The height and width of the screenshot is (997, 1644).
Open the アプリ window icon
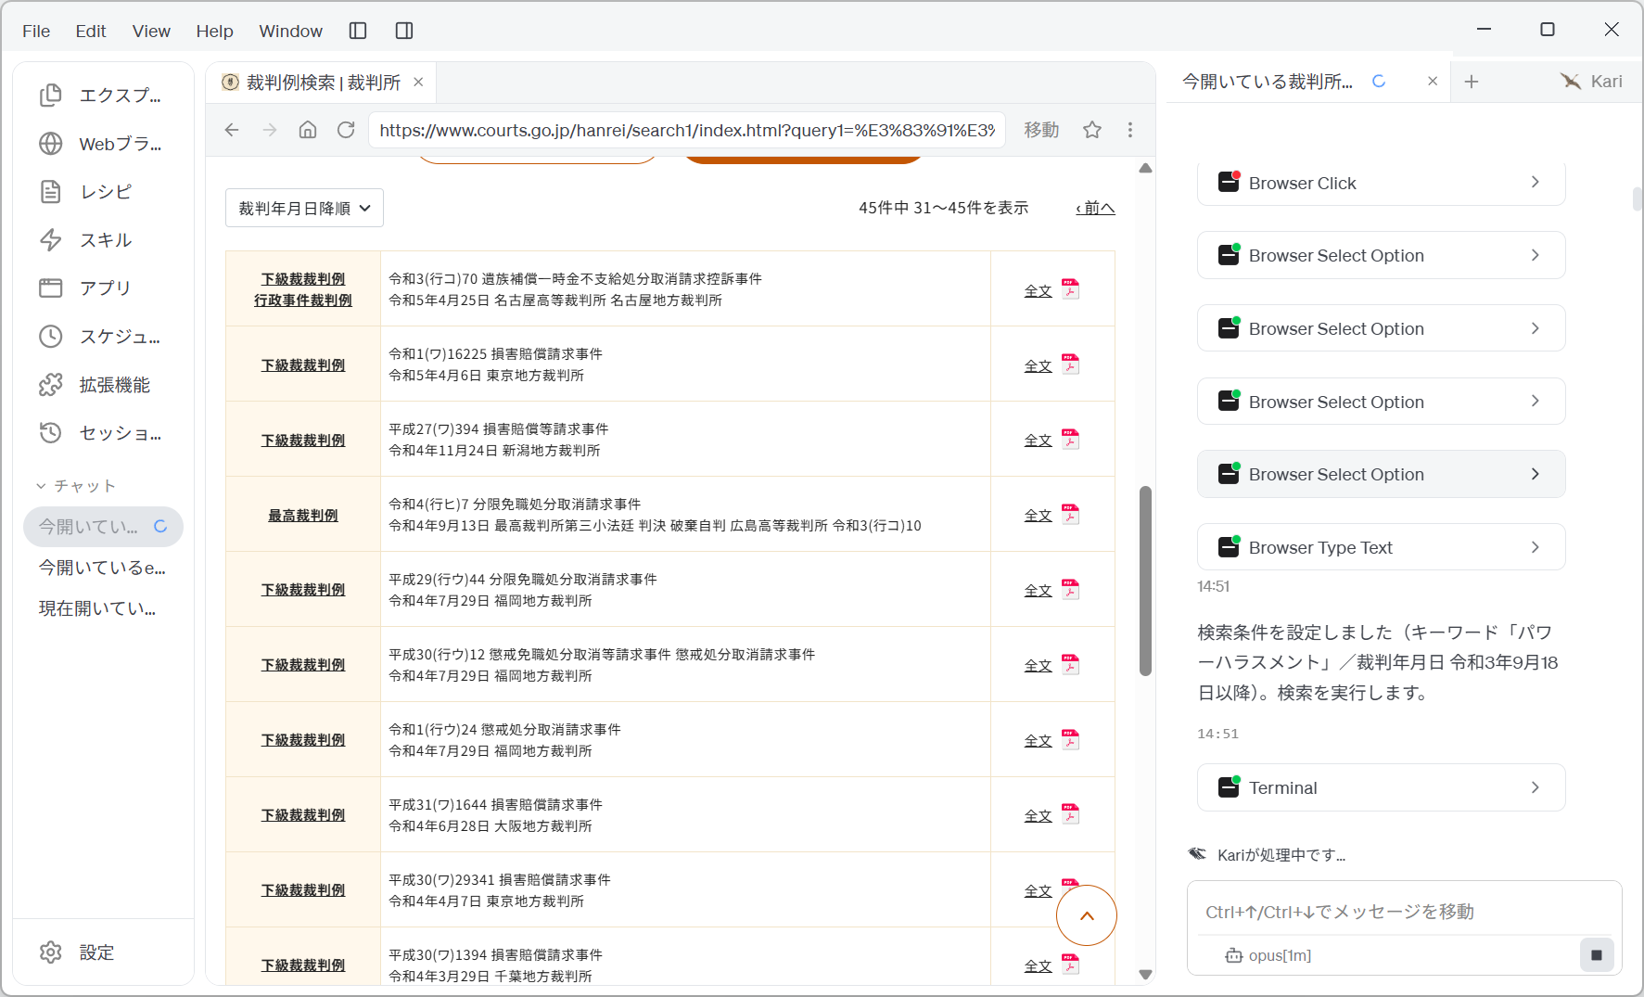[50, 288]
